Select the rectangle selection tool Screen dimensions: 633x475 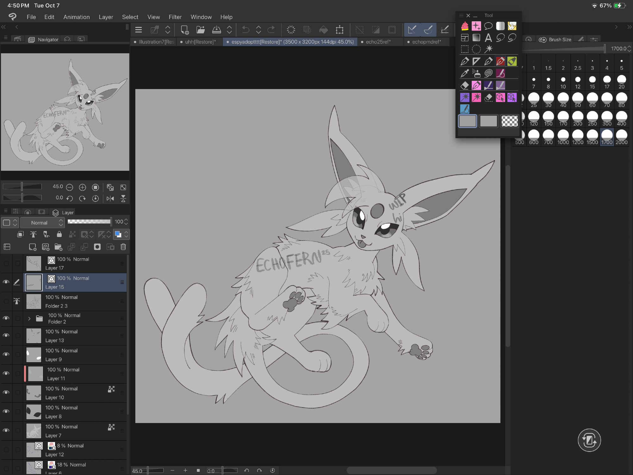(464, 49)
